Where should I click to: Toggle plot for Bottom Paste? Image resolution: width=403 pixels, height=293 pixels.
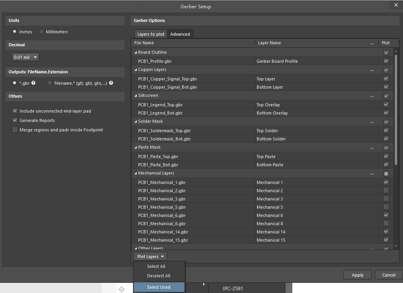coord(386,164)
